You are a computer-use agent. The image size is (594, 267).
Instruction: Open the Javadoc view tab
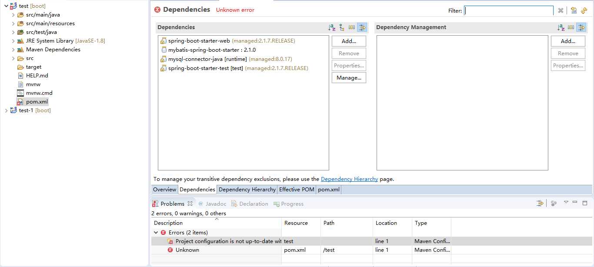coord(212,204)
